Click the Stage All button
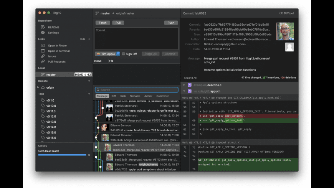The image size is (334, 188). 150,54
